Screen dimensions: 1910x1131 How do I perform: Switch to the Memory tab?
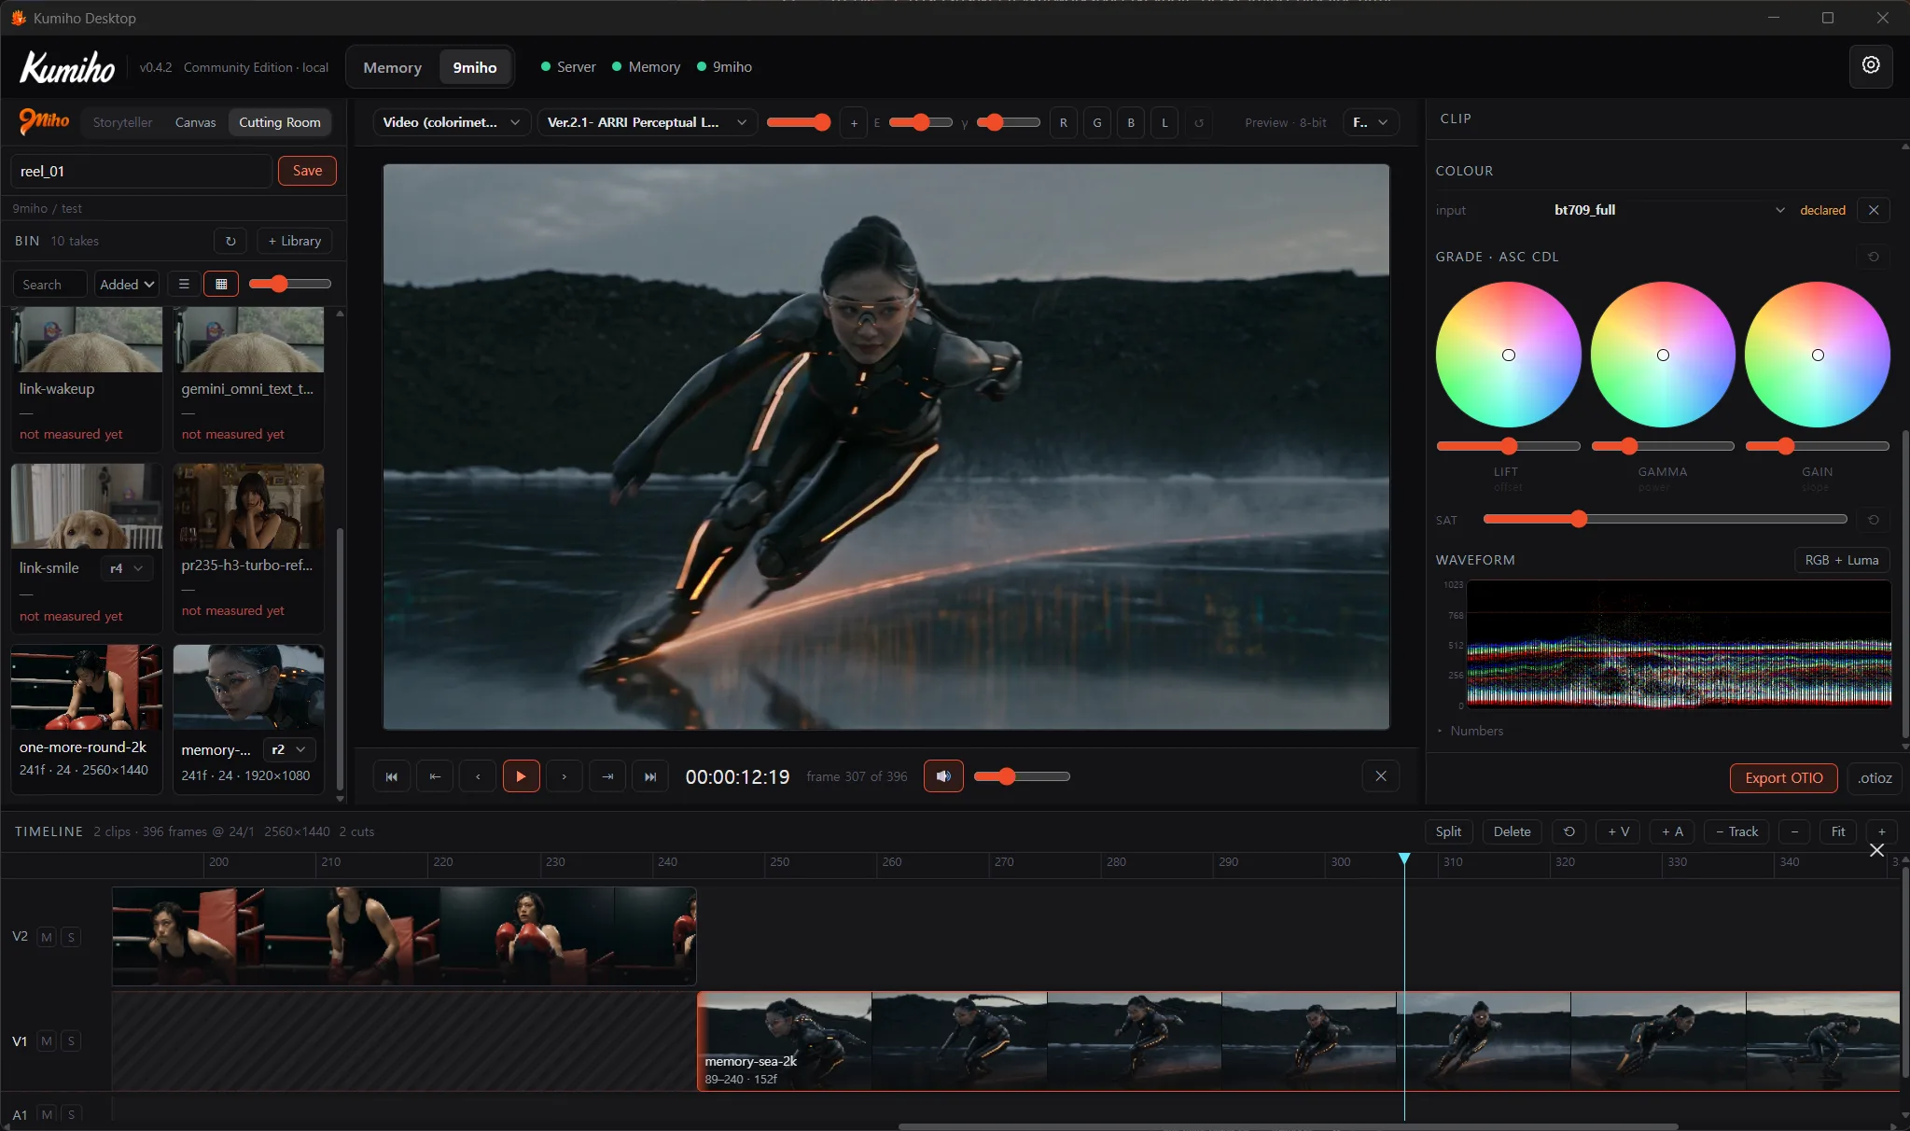392,67
